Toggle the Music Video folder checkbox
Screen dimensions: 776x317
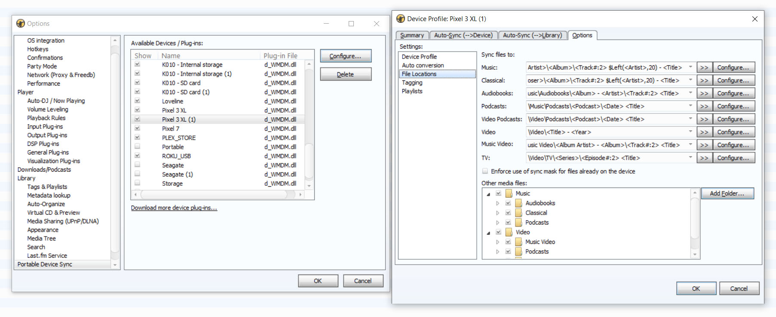coord(508,242)
